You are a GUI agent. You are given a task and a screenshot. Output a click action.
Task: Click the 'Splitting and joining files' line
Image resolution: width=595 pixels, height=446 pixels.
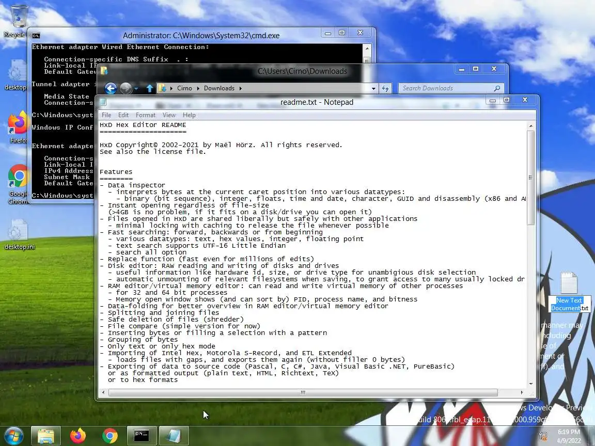click(x=160, y=312)
